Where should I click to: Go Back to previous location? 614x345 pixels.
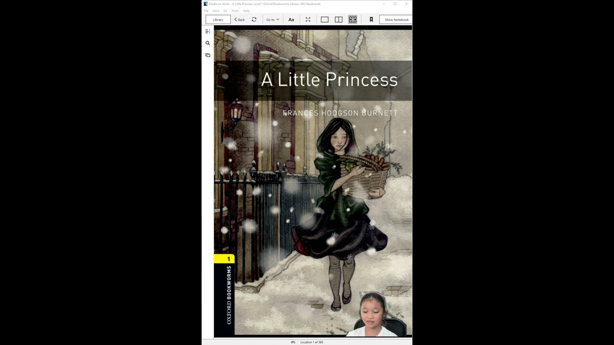pyautogui.click(x=239, y=20)
